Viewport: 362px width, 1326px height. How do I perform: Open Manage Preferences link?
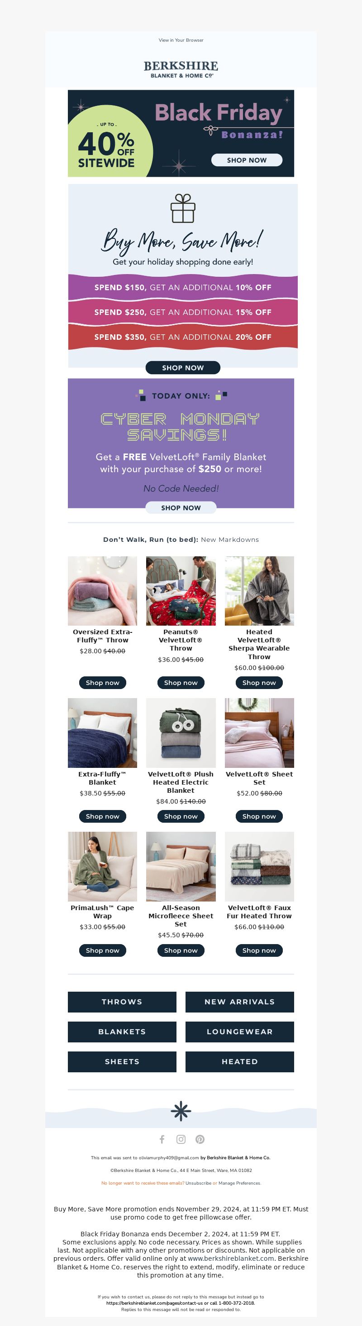(x=239, y=1183)
